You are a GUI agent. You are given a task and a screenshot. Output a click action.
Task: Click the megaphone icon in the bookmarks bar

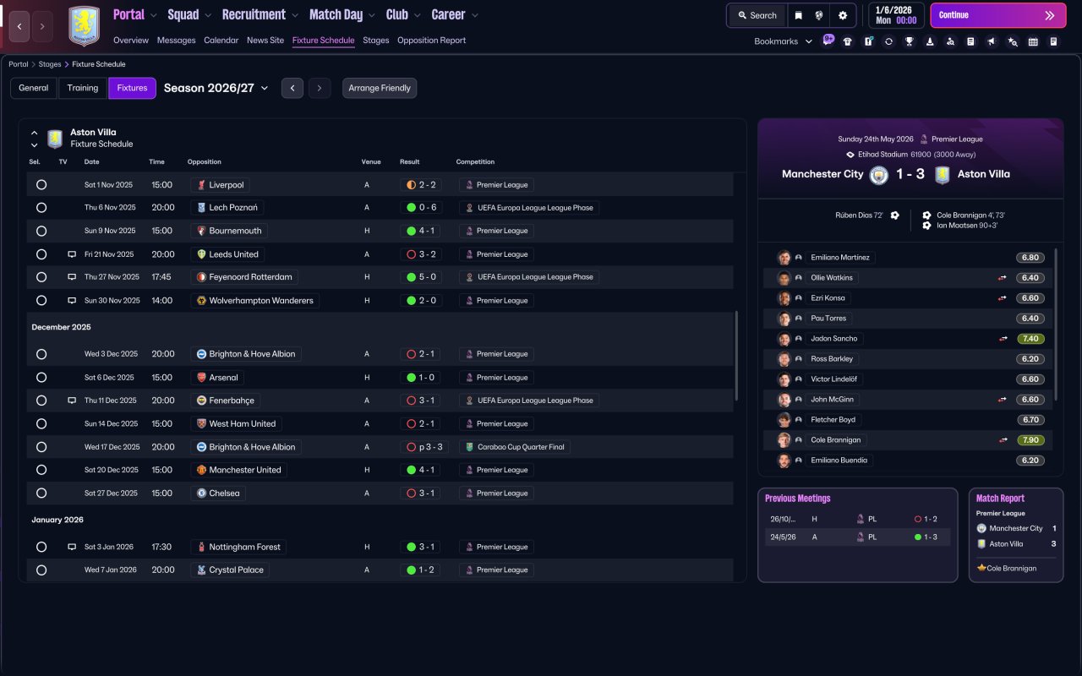[992, 41]
